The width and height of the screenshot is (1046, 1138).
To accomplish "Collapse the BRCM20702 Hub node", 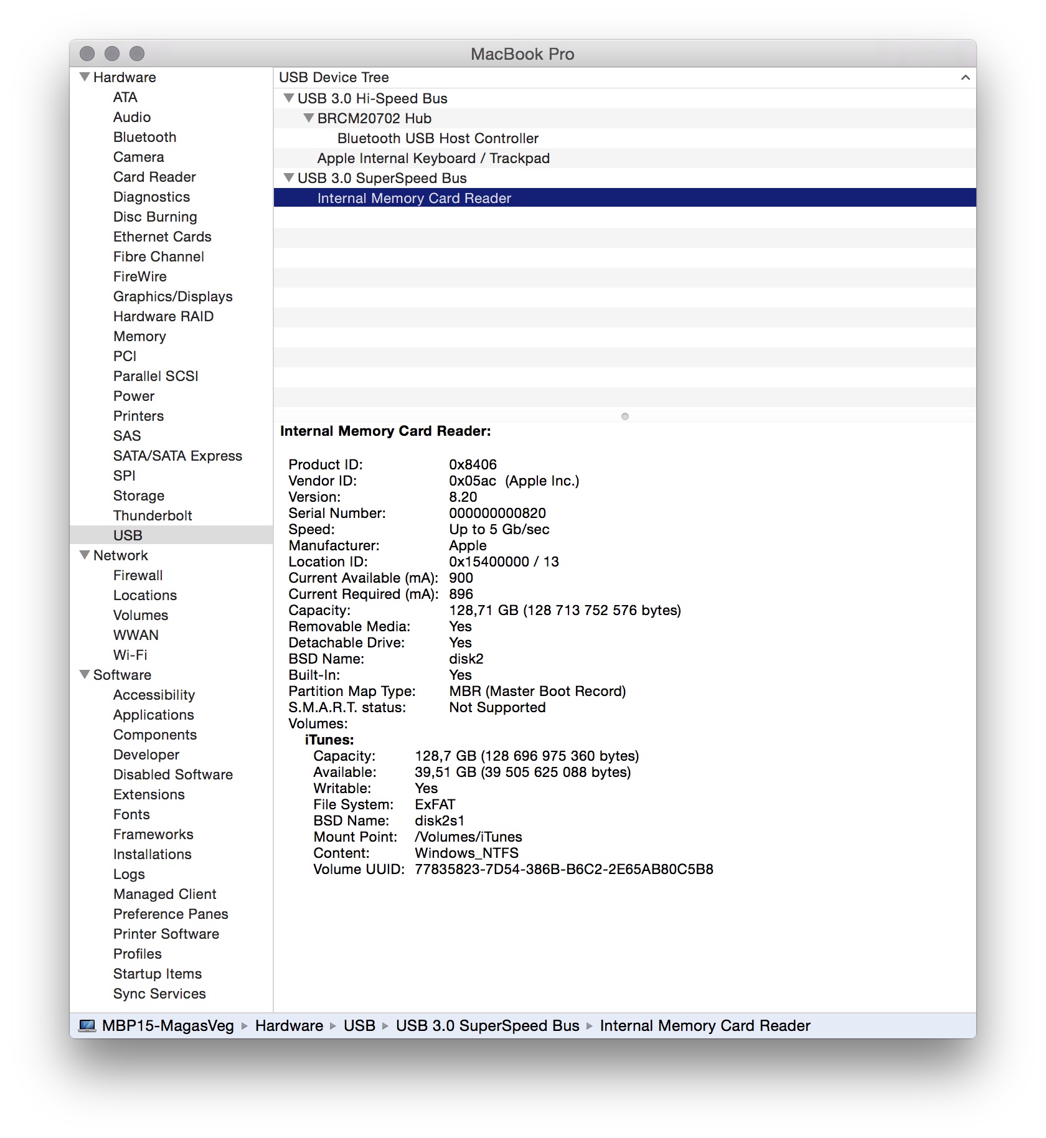I will 309,118.
